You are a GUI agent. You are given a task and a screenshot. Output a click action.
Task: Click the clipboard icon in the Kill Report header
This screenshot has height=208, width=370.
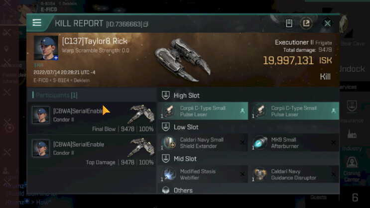click(x=289, y=23)
